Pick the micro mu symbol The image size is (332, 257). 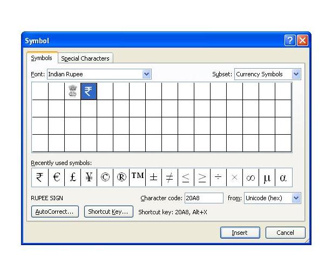(x=267, y=177)
